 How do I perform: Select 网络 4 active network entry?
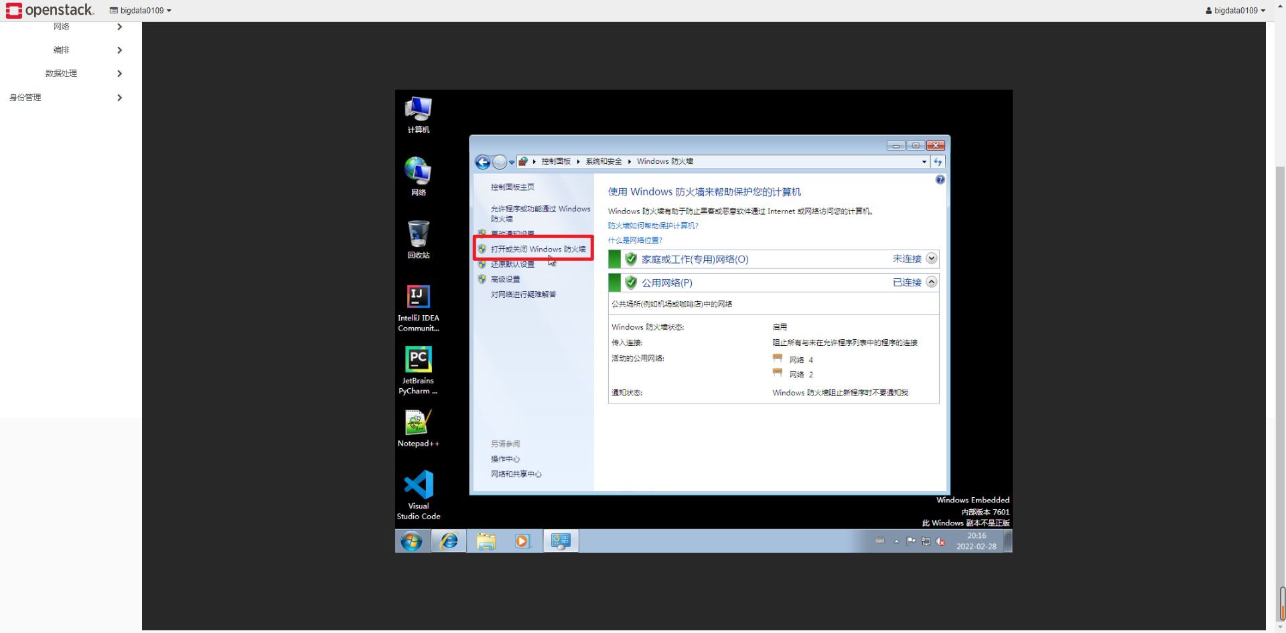point(793,359)
